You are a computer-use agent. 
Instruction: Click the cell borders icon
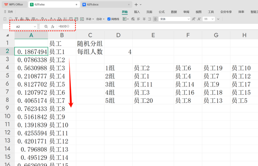click(33, 19)
